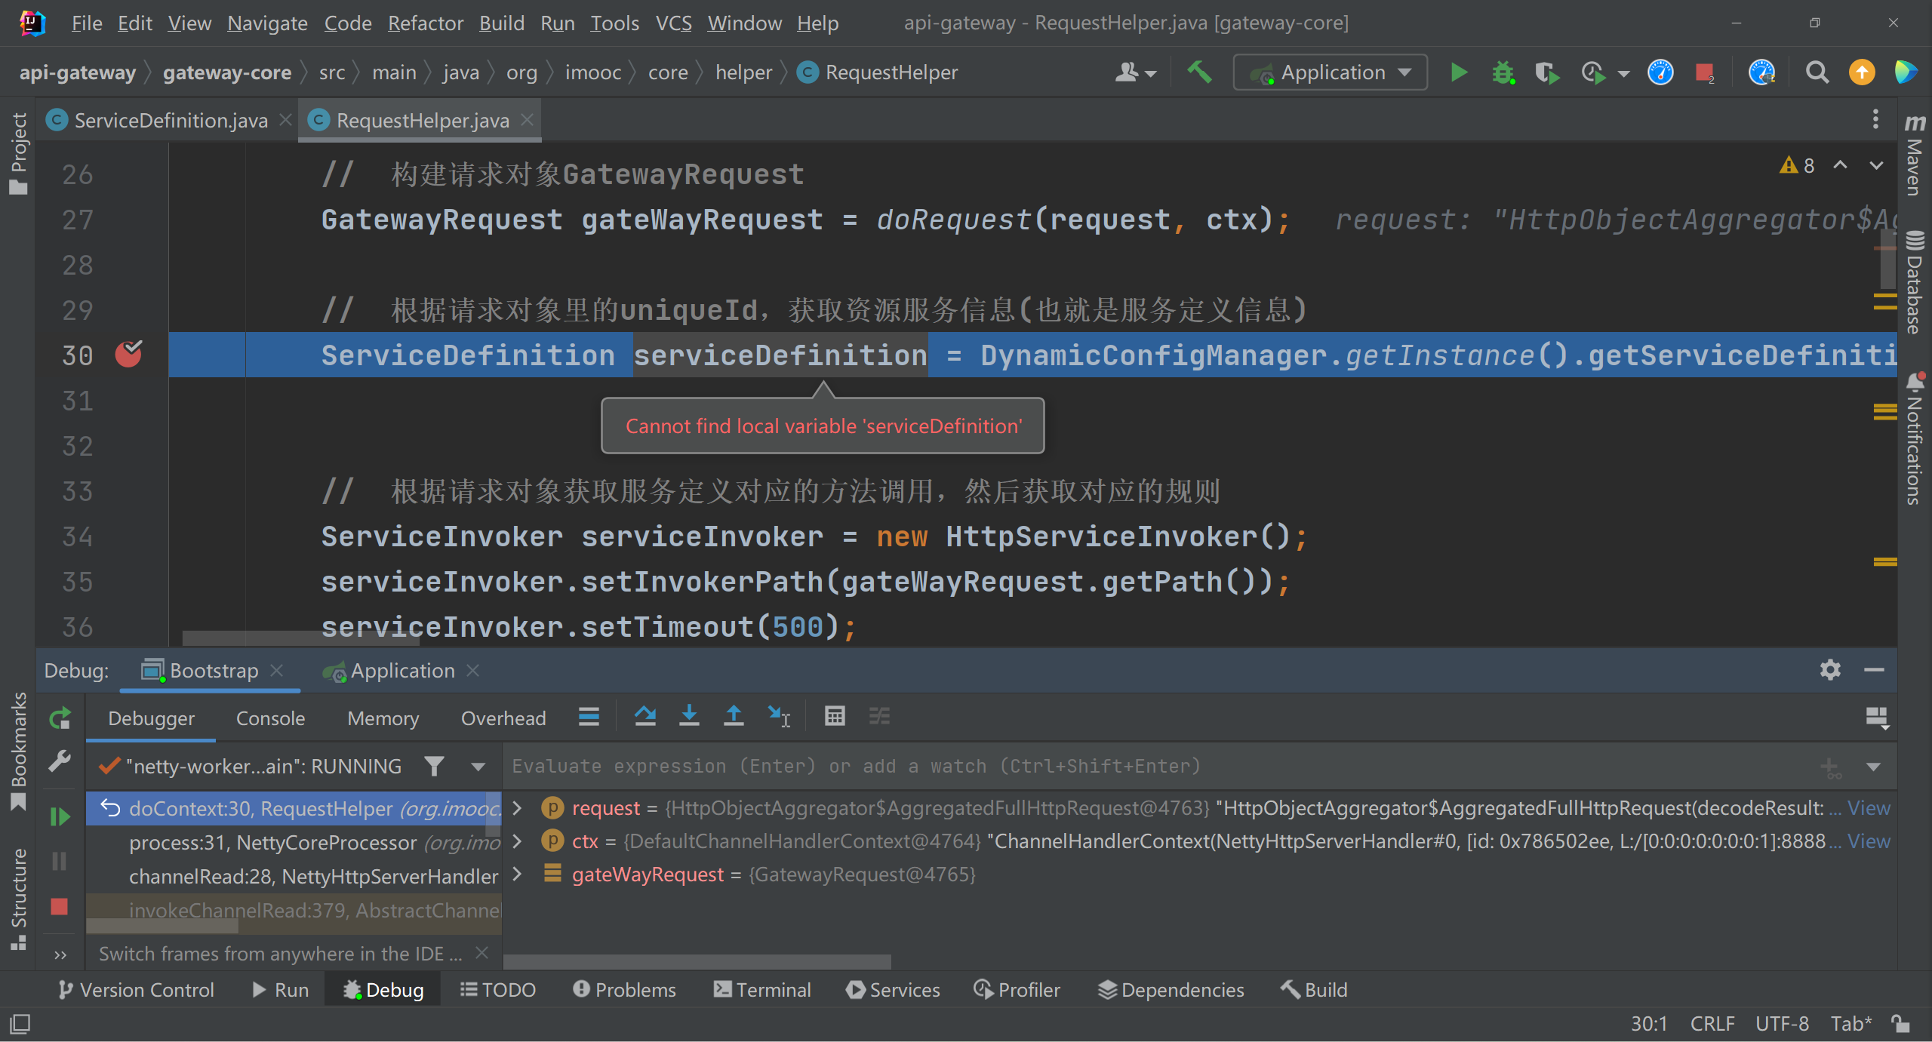Click View link for ctx variable
Screen dimensions: 1932x1042
(1869, 841)
